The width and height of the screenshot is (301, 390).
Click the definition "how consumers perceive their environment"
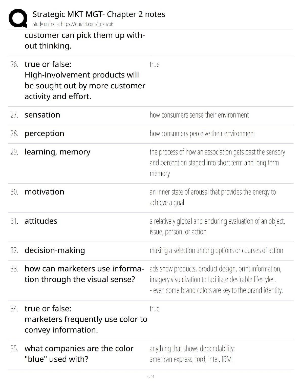202,133
